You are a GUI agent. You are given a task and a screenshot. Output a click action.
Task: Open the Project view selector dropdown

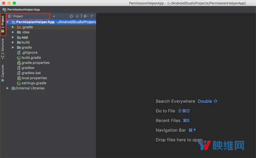coord(28,16)
